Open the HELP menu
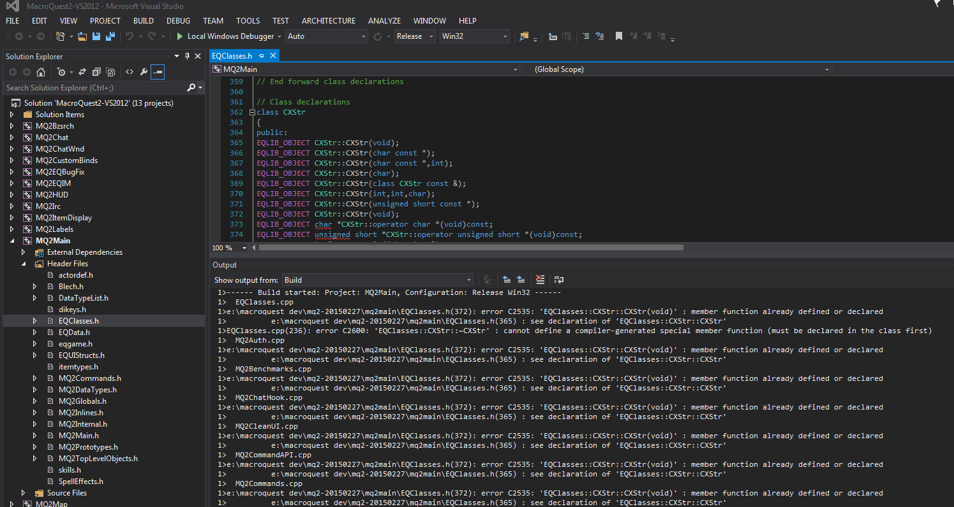Screen dimensions: 954x507 [468, 21]
